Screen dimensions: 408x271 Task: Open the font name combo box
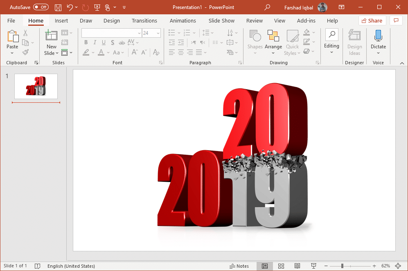click(x=112, y=33)
